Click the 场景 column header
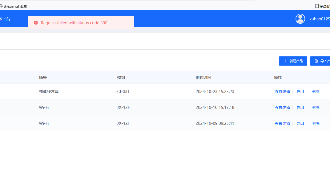Screen dimensions: 330x170 [43, 77]
